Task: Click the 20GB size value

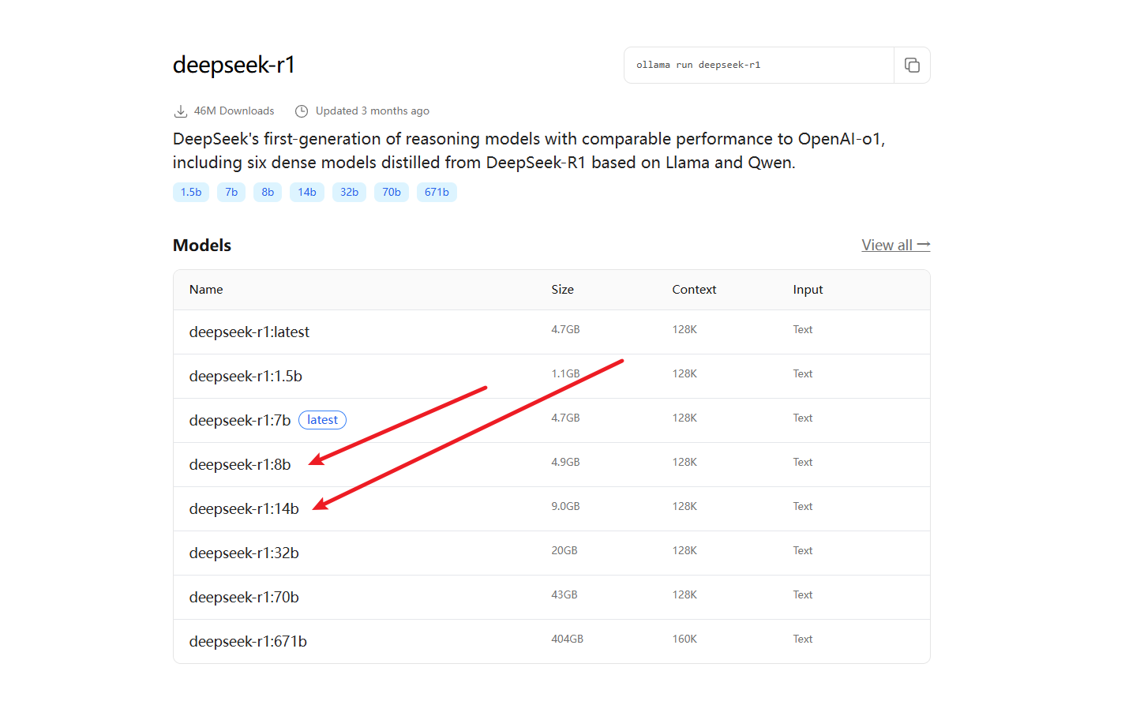Action: 564,550
